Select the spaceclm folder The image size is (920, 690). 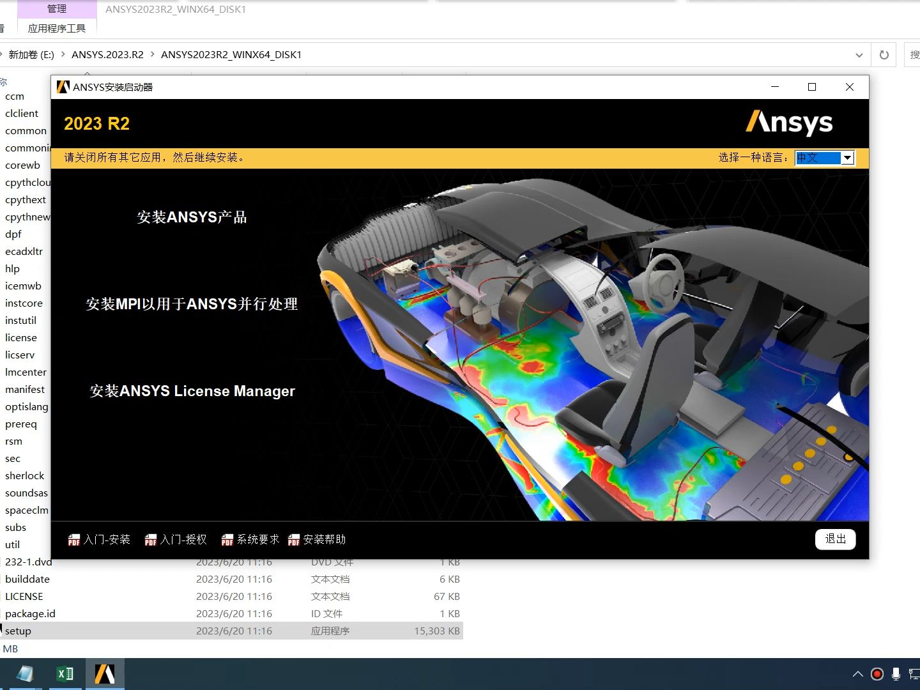click(26, 510)
